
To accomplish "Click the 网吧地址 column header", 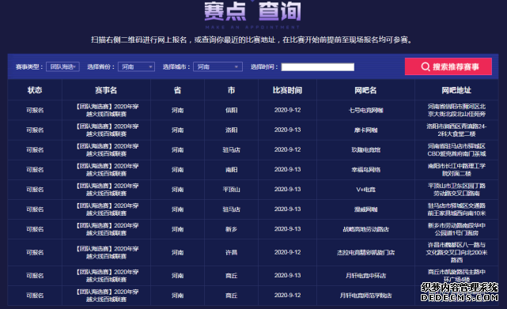I will pos(456,90).
